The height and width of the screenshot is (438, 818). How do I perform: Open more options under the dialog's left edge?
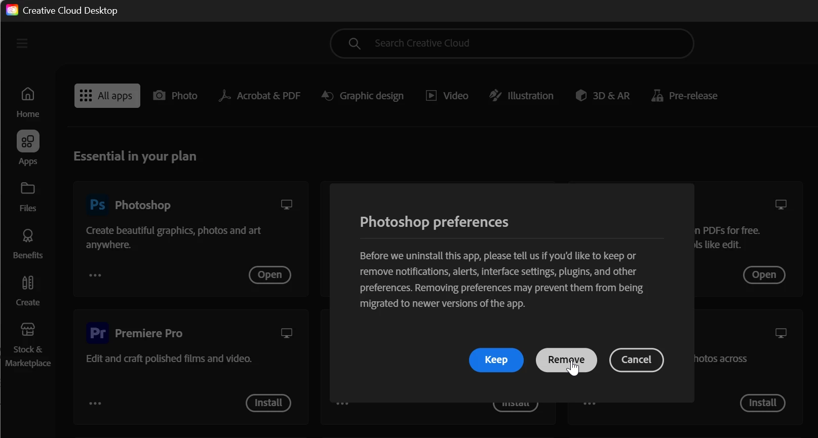(342, 404)
